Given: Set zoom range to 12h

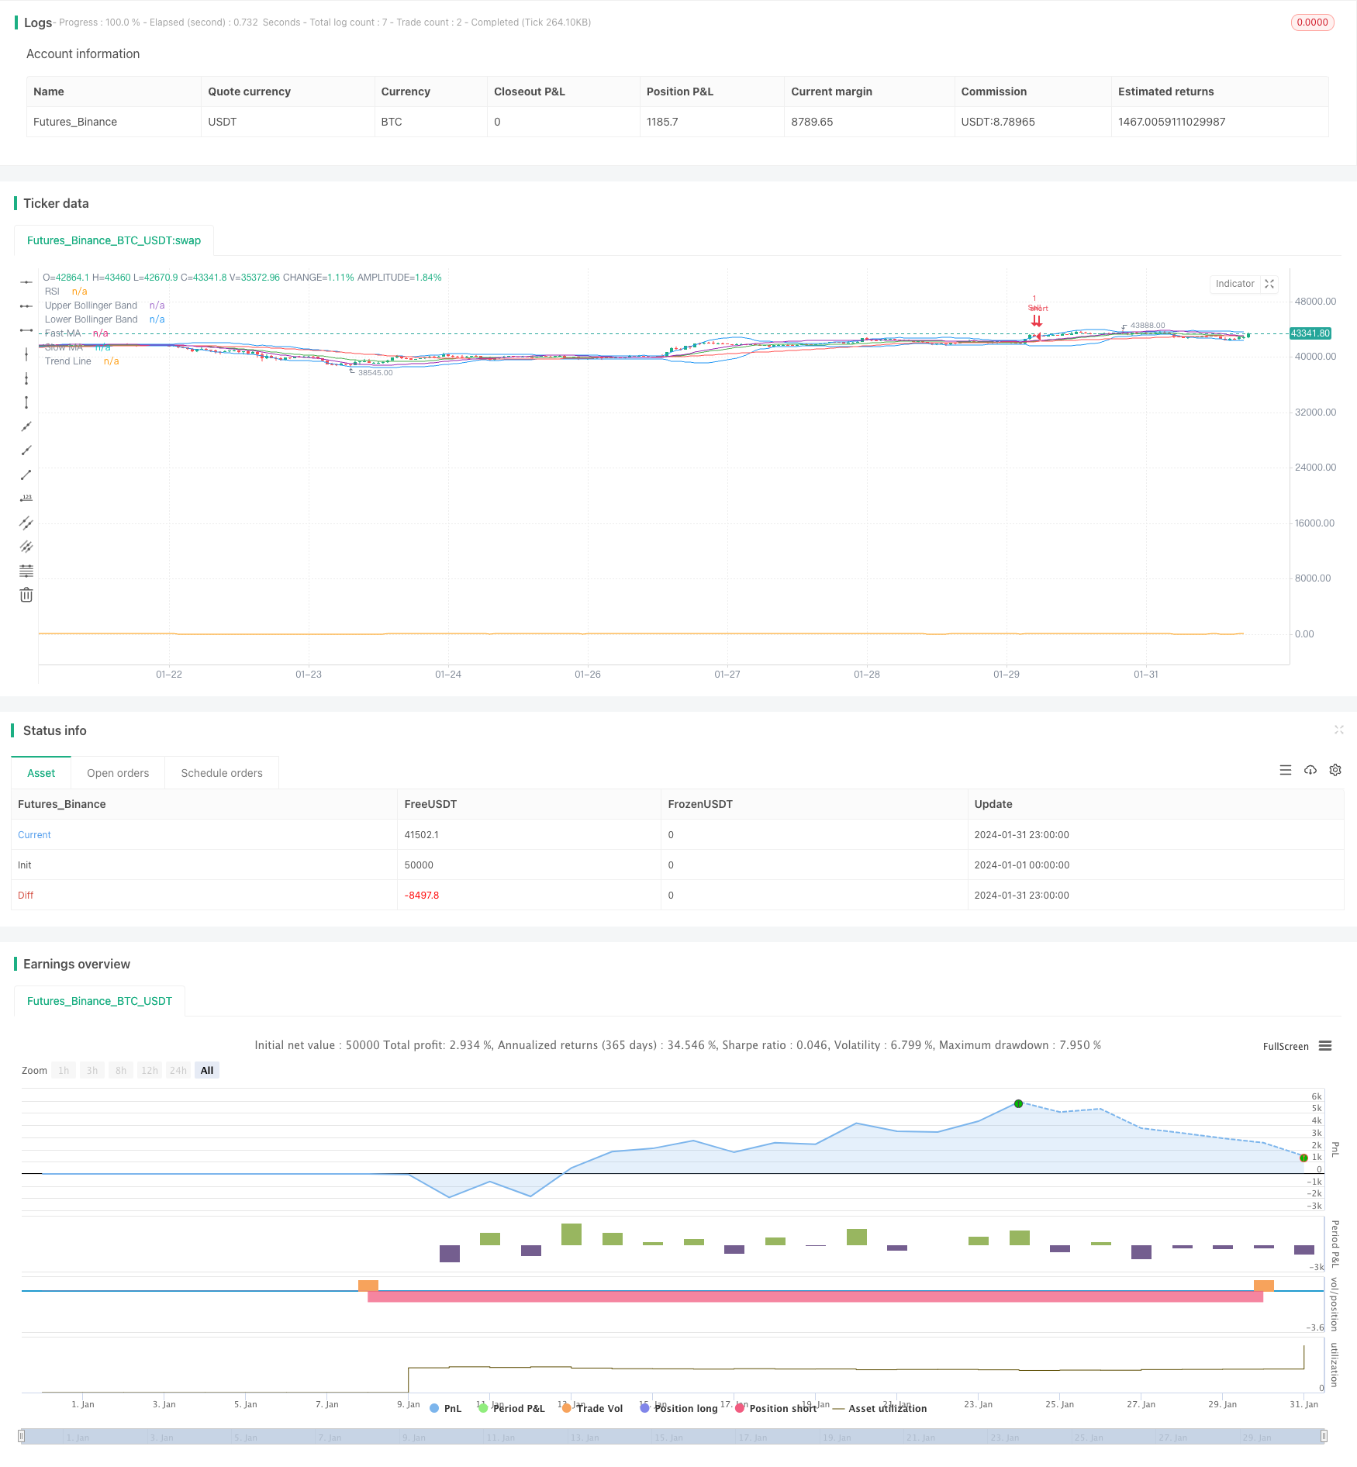Looking at the screenshot, I should [x=150, y=1071].
